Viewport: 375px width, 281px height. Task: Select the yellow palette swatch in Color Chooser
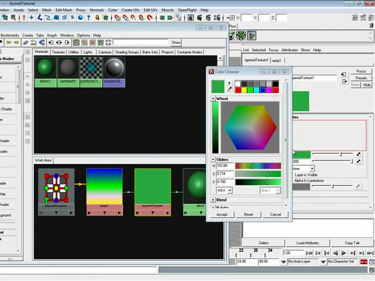click(x=244, y=90)
